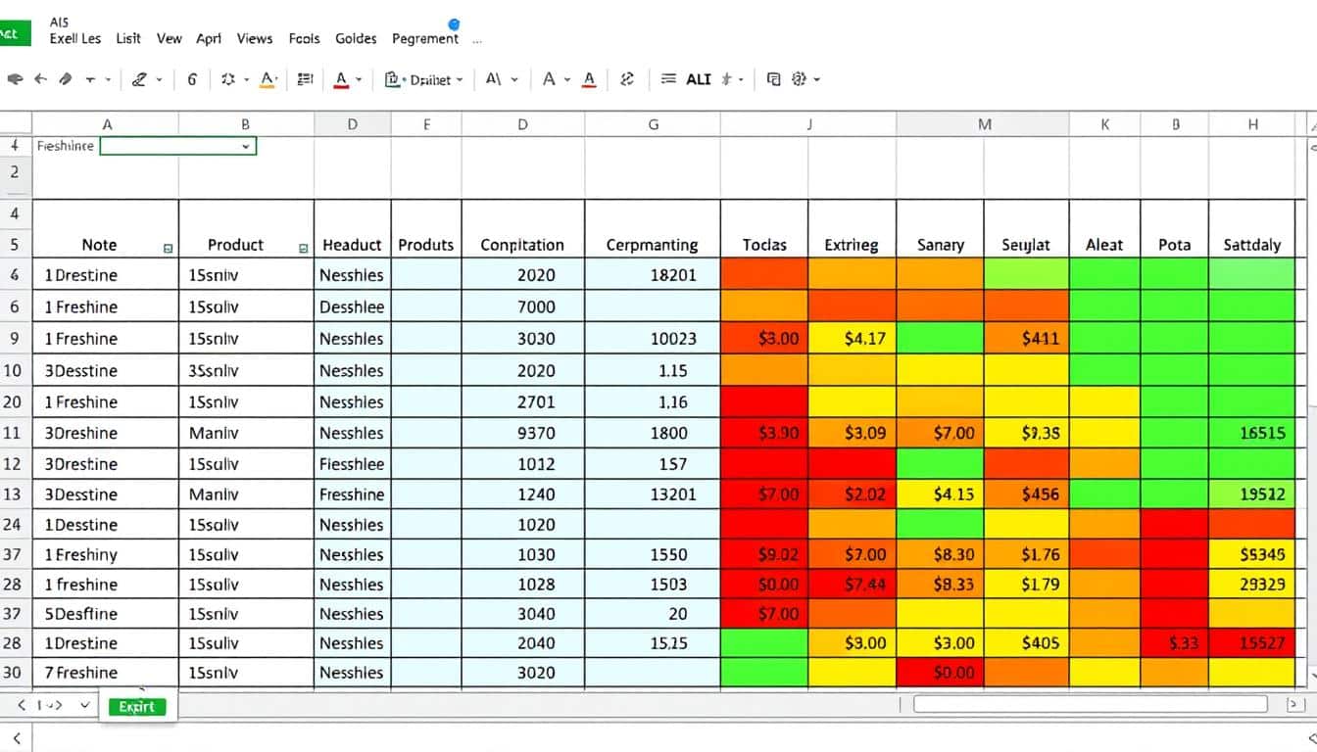Click the cell showing $2.02
The image size is (1317, 752).
coord(852,494)
